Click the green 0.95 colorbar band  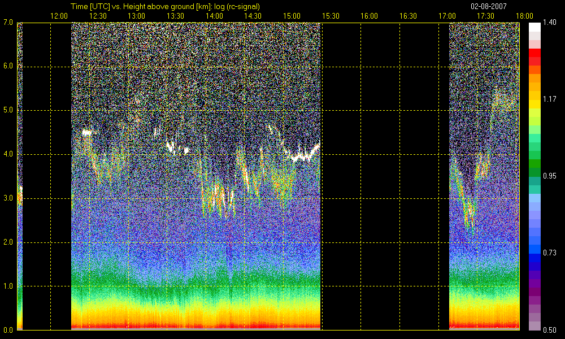(534, 172)
